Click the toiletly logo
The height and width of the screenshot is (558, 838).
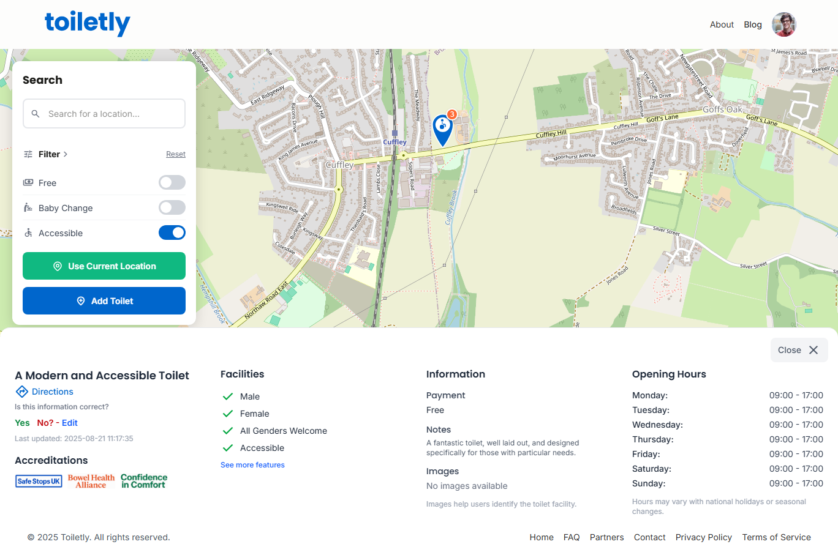88,24
